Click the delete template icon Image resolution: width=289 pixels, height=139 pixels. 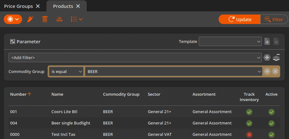276,41
